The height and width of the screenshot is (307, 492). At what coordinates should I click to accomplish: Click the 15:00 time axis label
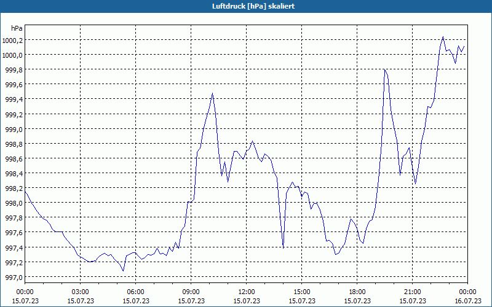[301, 292]
